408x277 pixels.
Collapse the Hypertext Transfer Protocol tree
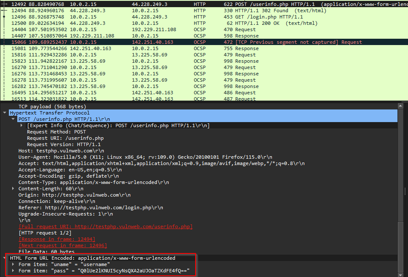5,113
